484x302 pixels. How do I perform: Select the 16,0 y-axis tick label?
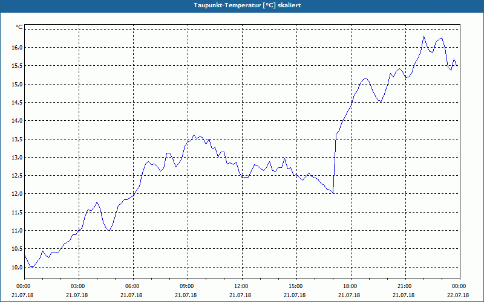pyautogui.click(x=18, y=47)
